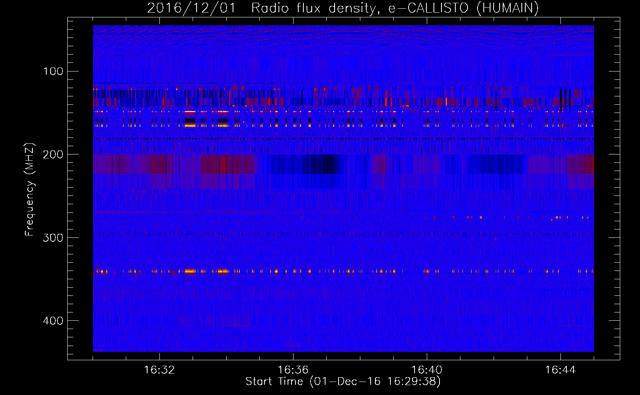
Task: Select the 'Start Time (01-Dec-16 16:29:38)' axis label
Action: [x=343, y=382]
